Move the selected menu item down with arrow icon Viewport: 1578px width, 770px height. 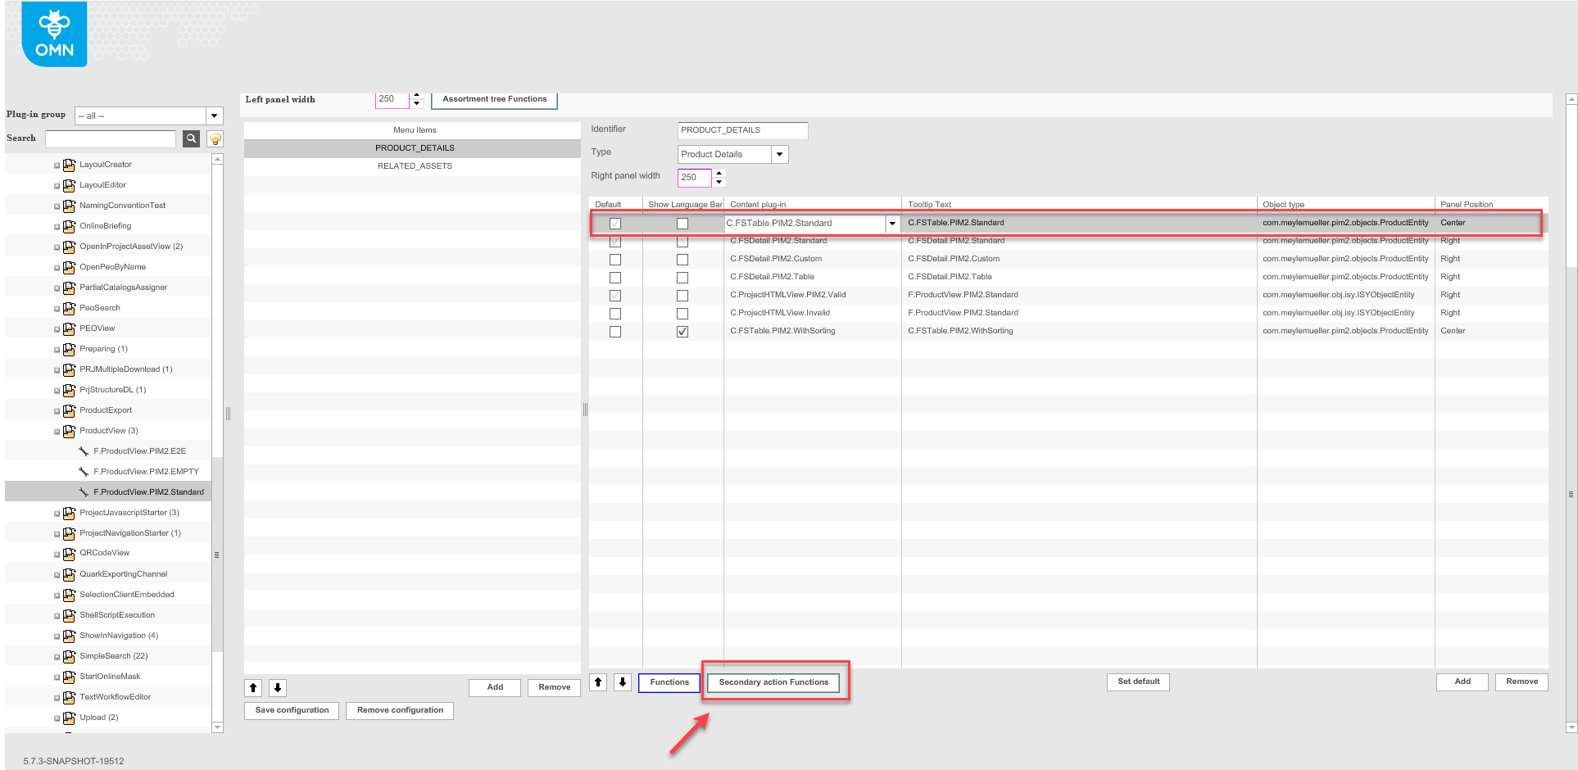[277, 687]
